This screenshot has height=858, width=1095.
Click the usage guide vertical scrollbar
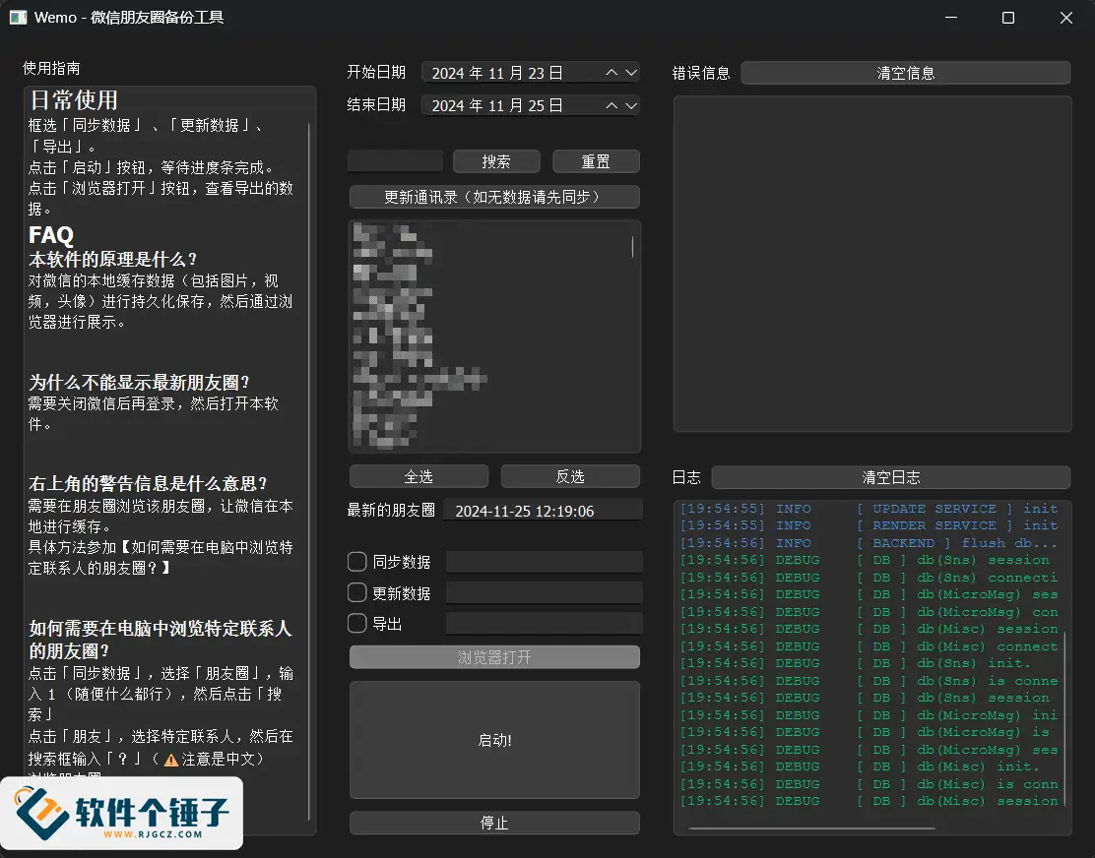[308, 471]
